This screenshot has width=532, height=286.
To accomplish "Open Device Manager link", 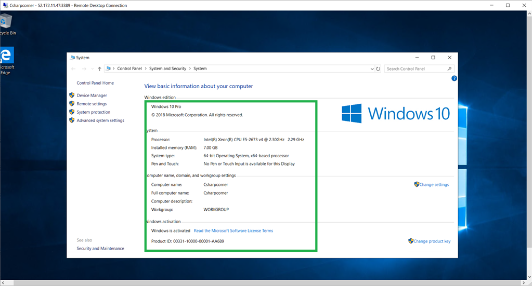I will [92, 96].
